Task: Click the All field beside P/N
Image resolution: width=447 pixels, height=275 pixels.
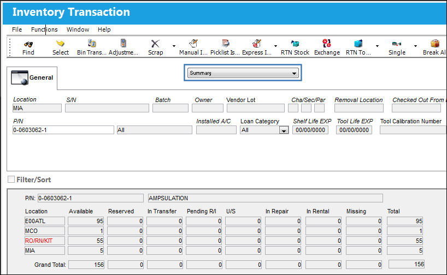Action: (155, 130)
